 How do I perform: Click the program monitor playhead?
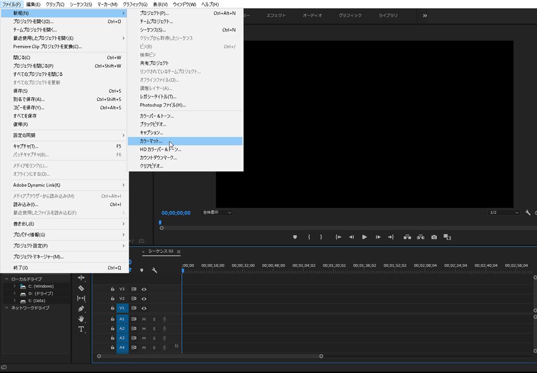pos(160,222)
